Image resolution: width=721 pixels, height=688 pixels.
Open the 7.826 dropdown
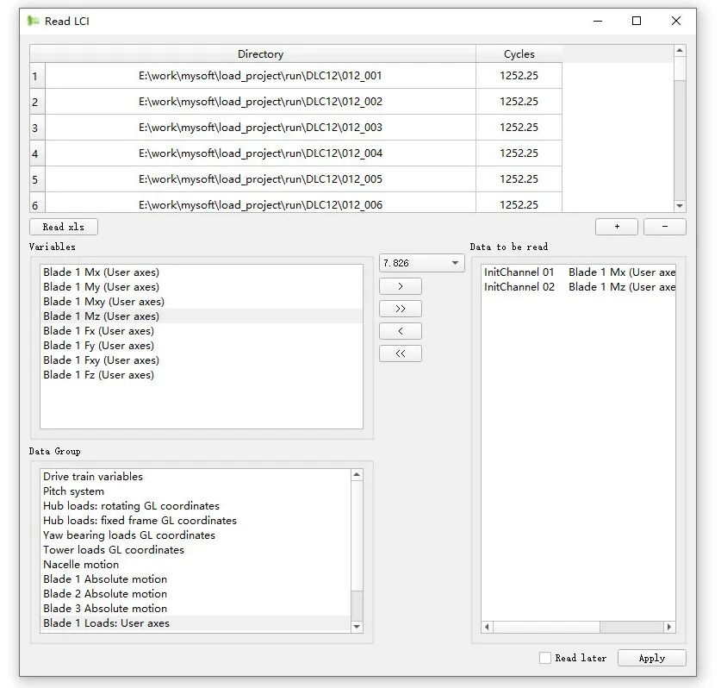(x=421, y=263)
